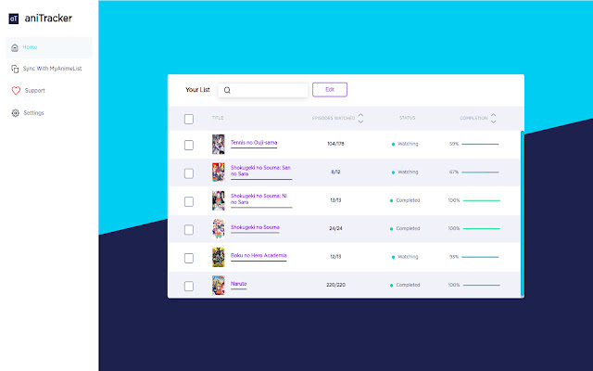Open the Naruto link
593x371 pixels.
tap(239, 284)
